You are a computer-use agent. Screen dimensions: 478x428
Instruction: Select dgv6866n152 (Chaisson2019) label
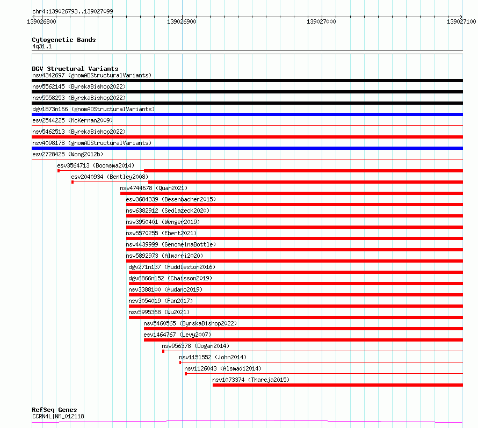coord(170,278)
